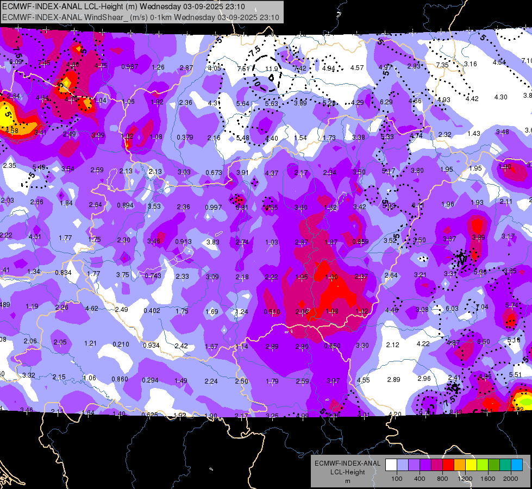532x489 pixels.
Task: Select the magenta legend swatch
Action: (x=437, y=465)
